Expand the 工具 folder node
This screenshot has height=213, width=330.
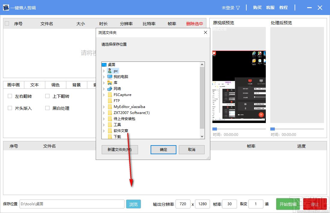(x=103, y=125)
